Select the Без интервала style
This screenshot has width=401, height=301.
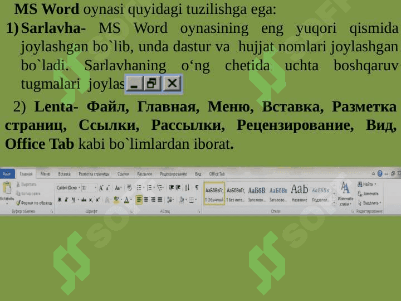[x=236, y=194]
